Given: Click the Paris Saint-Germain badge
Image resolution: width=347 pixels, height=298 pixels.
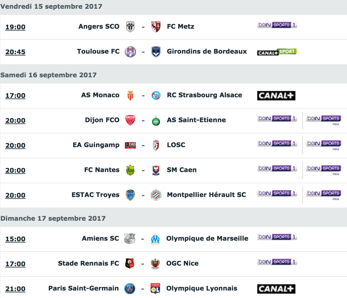Looking at the screenshot, I should pos(130,289).
